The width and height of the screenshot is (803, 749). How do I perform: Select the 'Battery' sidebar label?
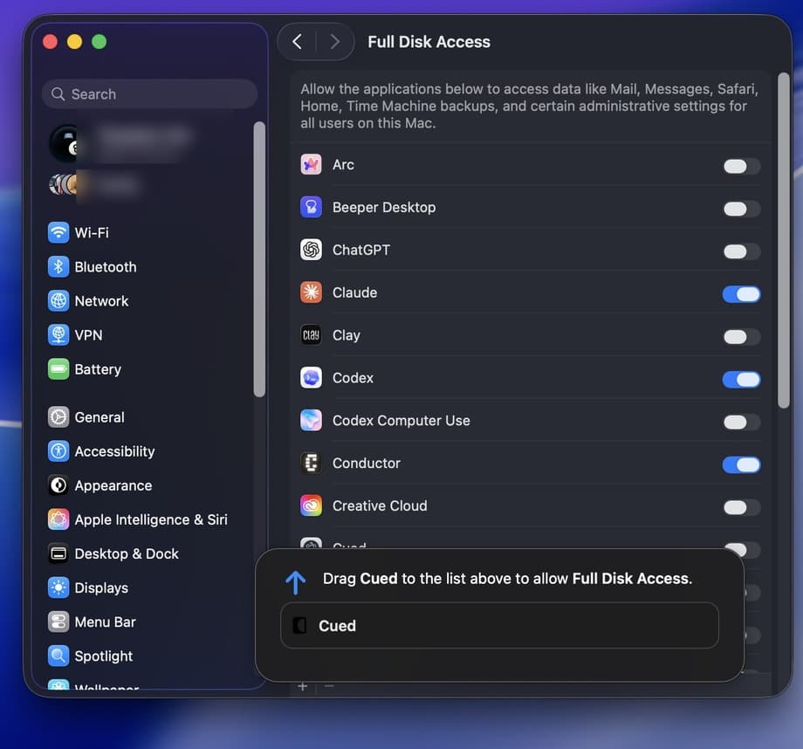pyautogui.click(x=98, y=369)
